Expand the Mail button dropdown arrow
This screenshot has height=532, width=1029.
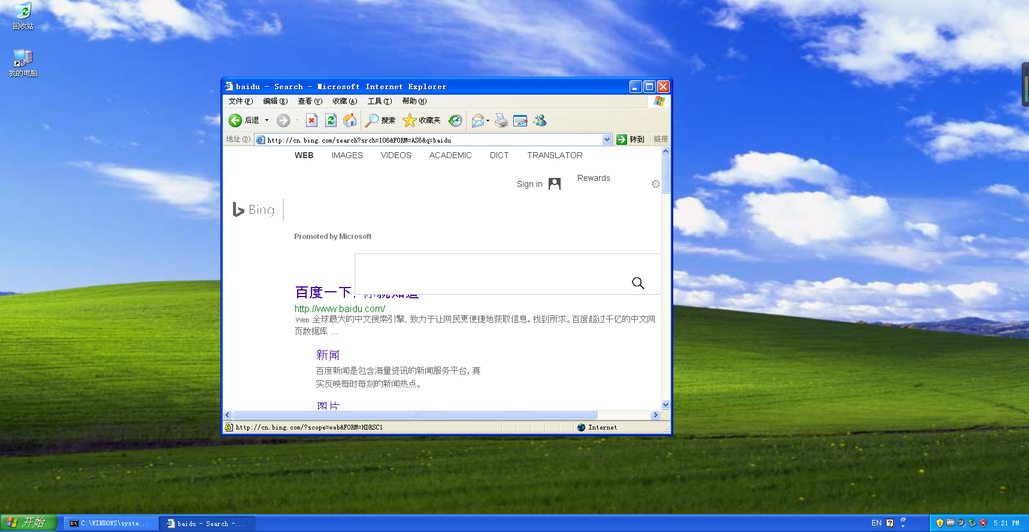(488, 120)
